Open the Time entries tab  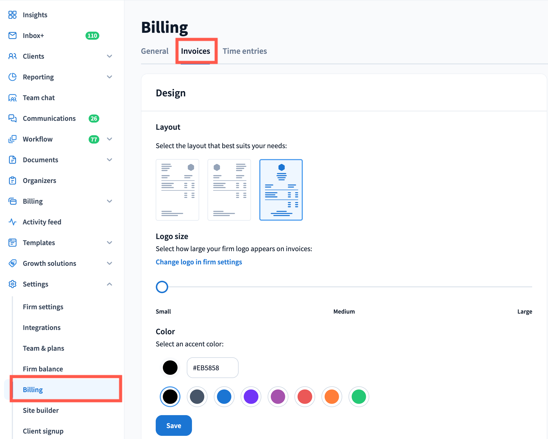coord(245,51)
